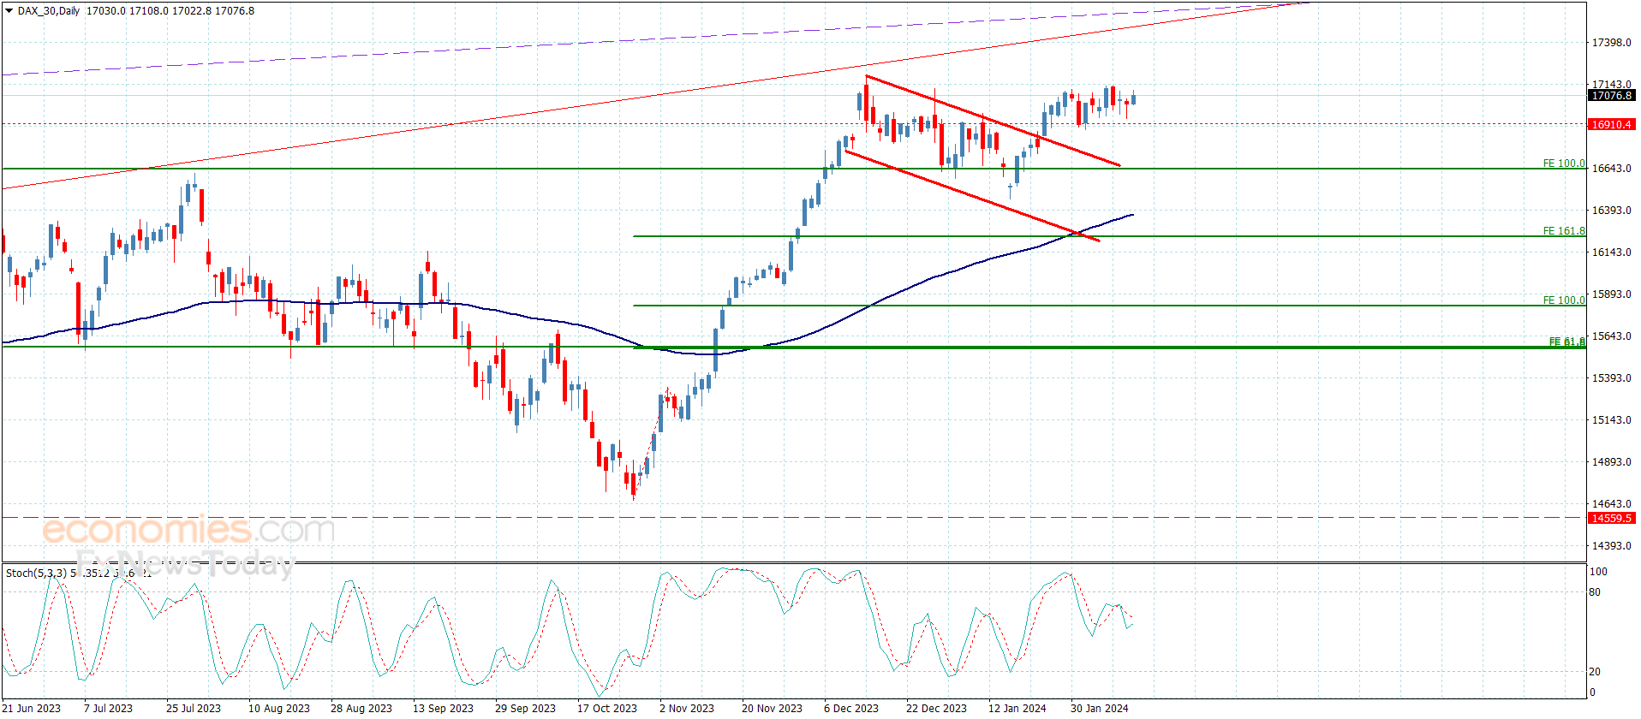This screenshot has height=719, width=1641.
Task: Click the economies.com watermark
Action: (188, 530)
